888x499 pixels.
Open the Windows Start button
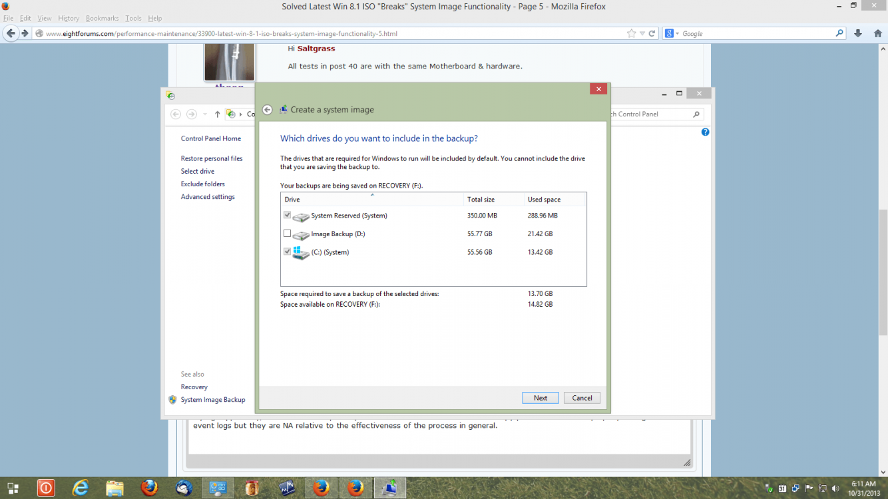click(x=13, y=488)
